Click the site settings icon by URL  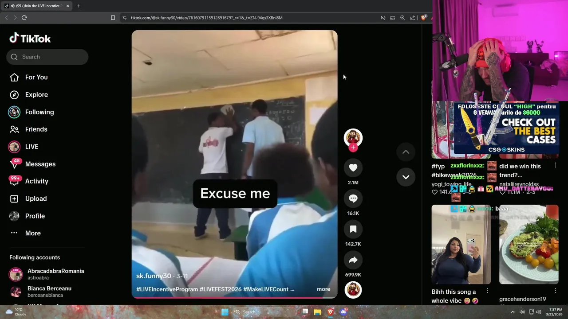tap(124, 18)
